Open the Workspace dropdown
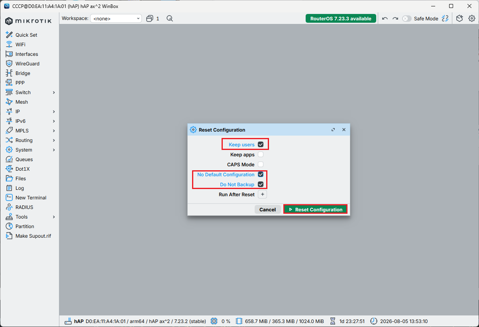Screen dimensions: 479x327 click(x=116, y=18)
